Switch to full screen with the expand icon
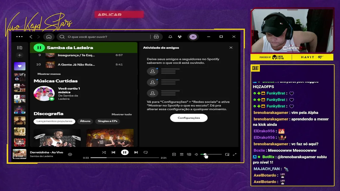The height and width of the screenshot is (191, 340). pyautogui.click(x=235, y=154)
